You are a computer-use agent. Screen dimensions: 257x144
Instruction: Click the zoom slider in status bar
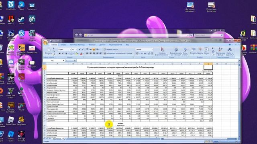click(228, 141)
